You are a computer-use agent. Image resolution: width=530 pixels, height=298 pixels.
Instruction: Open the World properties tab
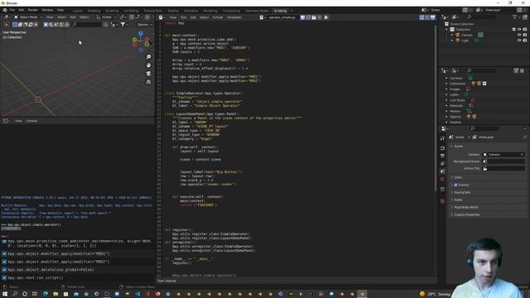coord(442,179)
